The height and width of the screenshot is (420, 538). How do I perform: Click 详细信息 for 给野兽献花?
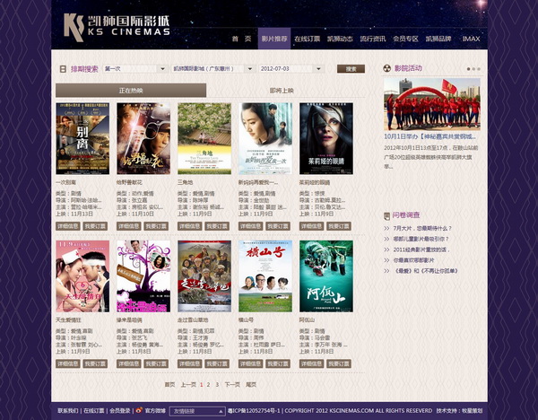[128, 226]
